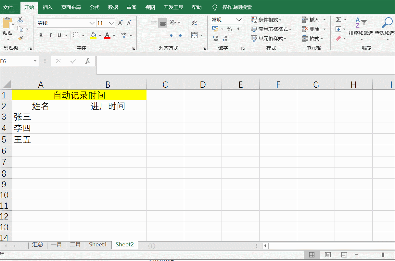Expand the Name Box dropdown
This screenshot has width=395, height=261.
point(35,61)
